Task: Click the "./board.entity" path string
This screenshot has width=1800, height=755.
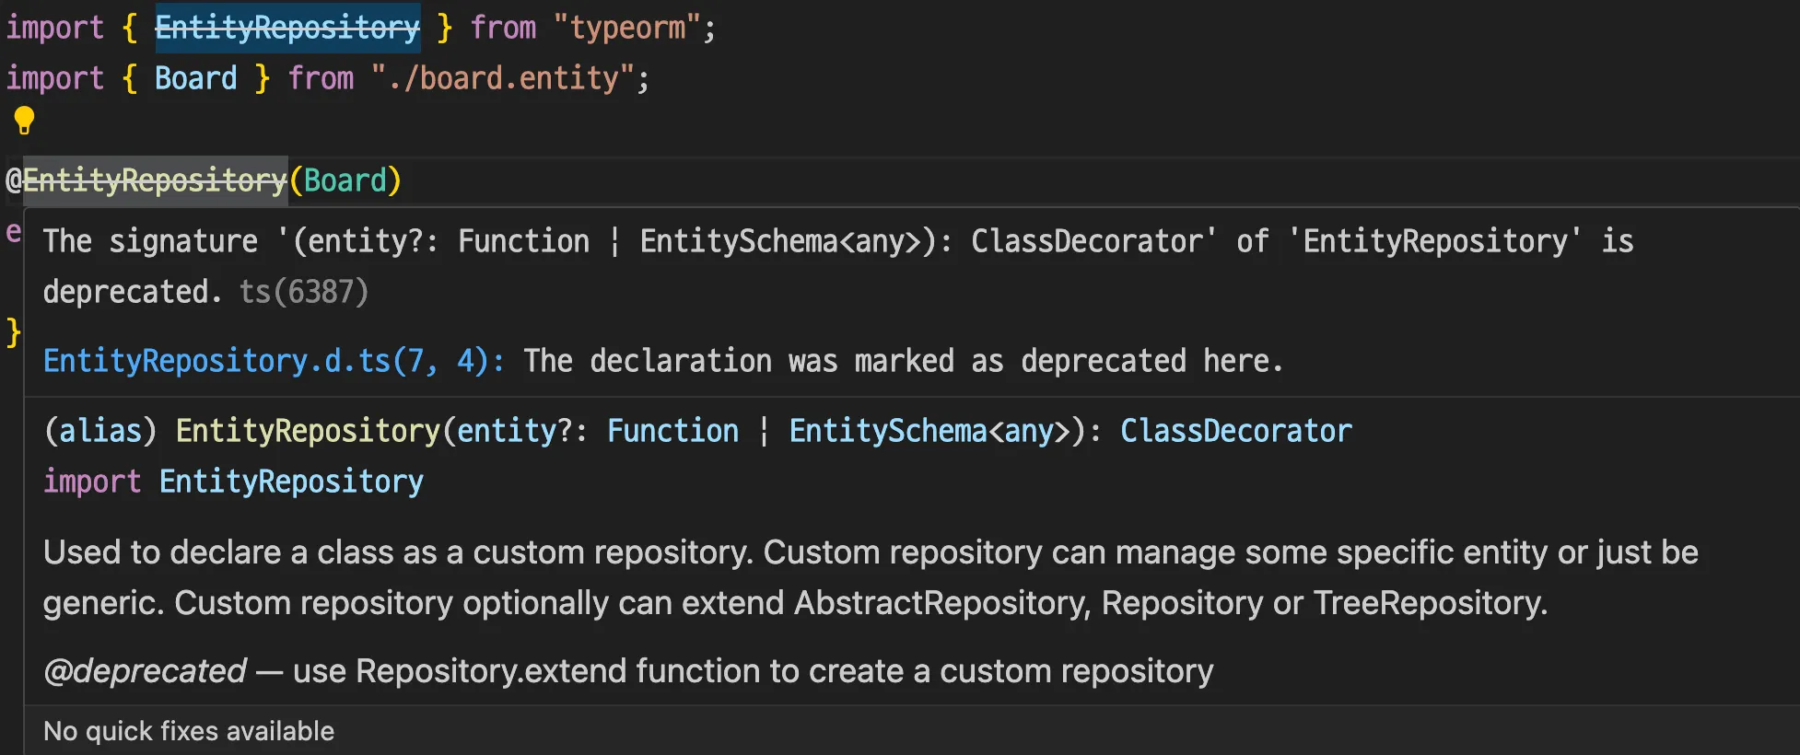Action: click(x=504, y=78)
